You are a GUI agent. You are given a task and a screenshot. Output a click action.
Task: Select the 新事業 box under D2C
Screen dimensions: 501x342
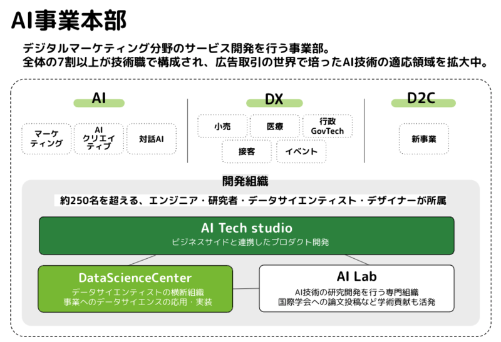coord(424,139)
